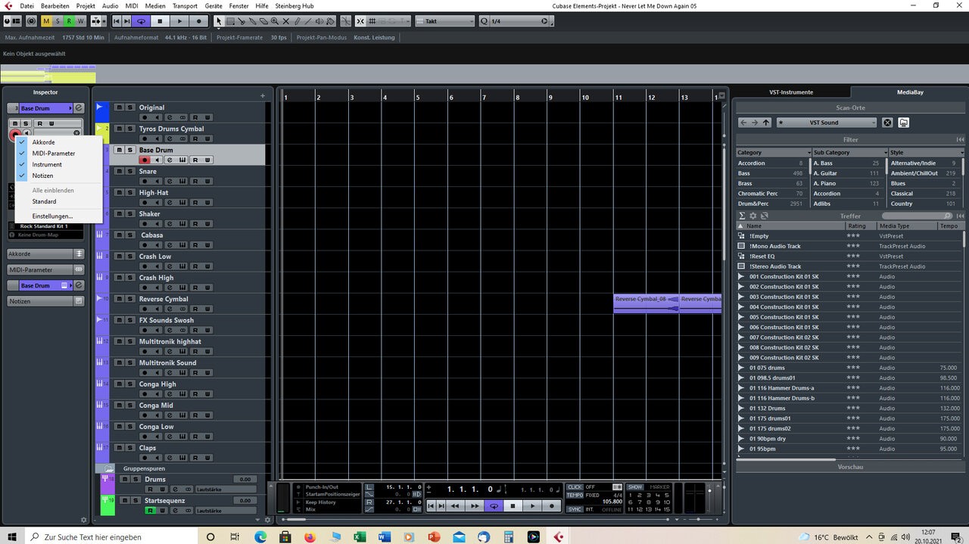Screen dimensions: 969x544
Task: Click the Vorschau preview section header
Action: coord(850,467)
